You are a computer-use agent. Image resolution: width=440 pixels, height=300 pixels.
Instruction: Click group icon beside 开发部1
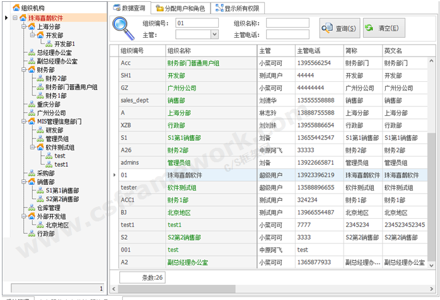pyautogui.click(x=49, y=44)
